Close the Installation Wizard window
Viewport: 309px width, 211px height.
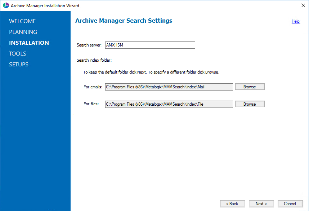[303, 6]
